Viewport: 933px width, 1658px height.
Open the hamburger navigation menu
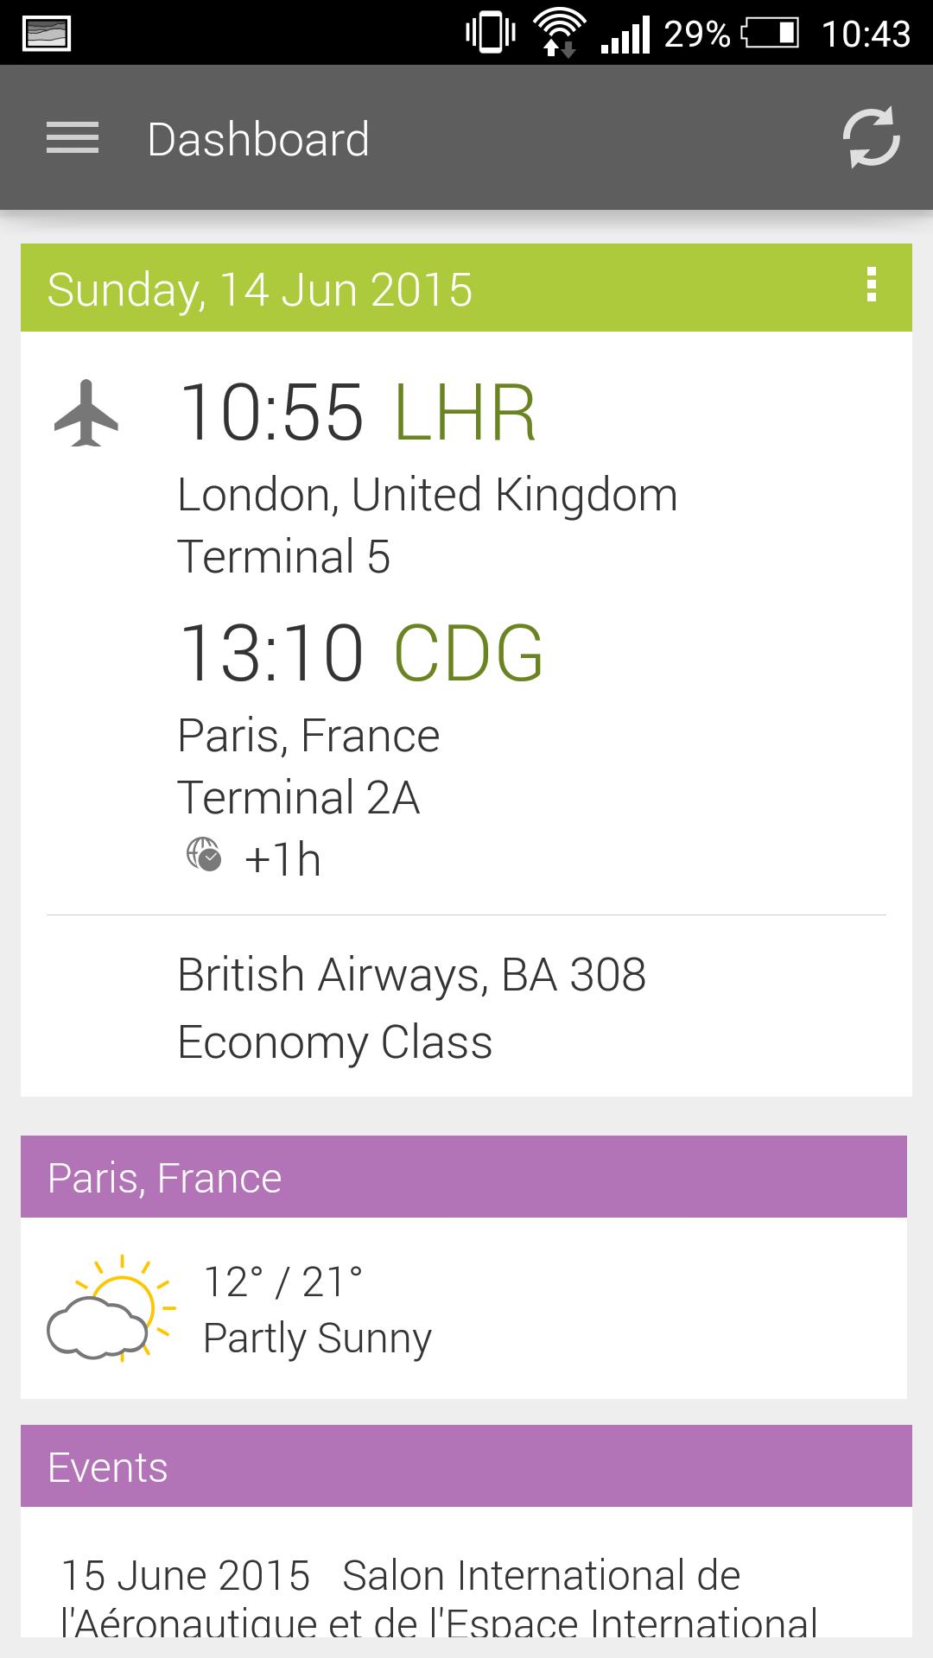(73, 138)
